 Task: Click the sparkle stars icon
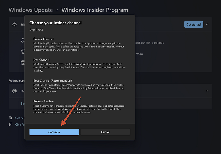pyautogui.click(x=23, y=40)
